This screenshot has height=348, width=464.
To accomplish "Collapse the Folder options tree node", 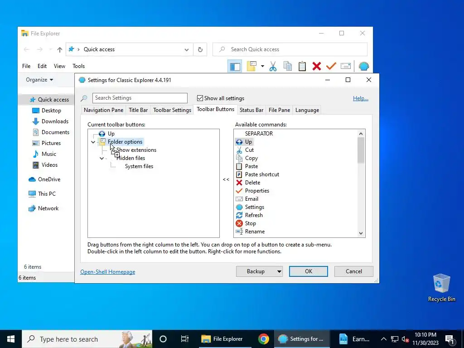I will click(93, 142).
